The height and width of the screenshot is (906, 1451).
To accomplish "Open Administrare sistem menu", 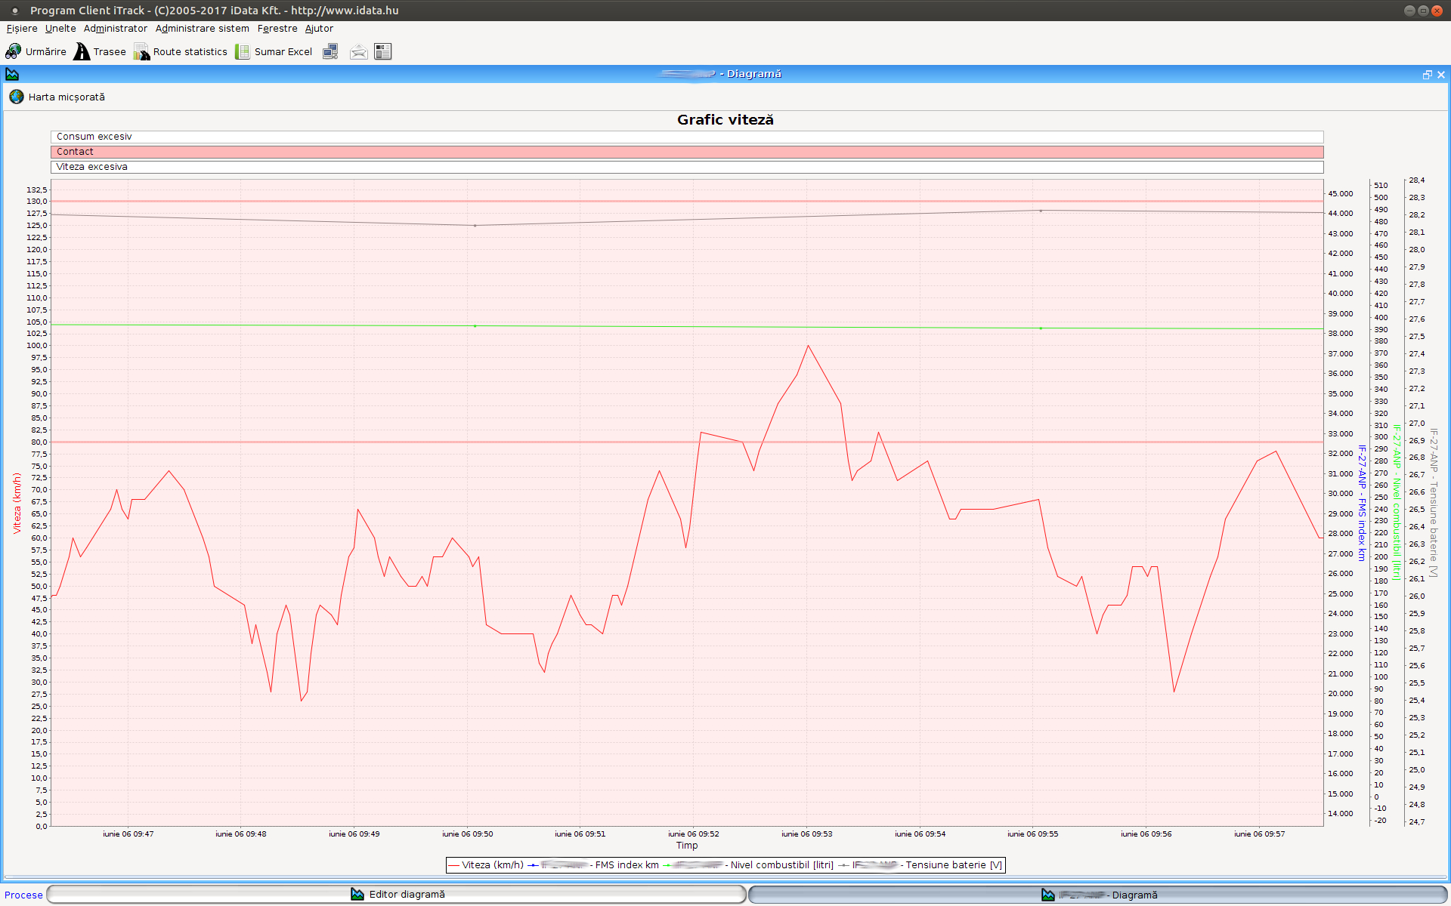I will tap(202, 29).
